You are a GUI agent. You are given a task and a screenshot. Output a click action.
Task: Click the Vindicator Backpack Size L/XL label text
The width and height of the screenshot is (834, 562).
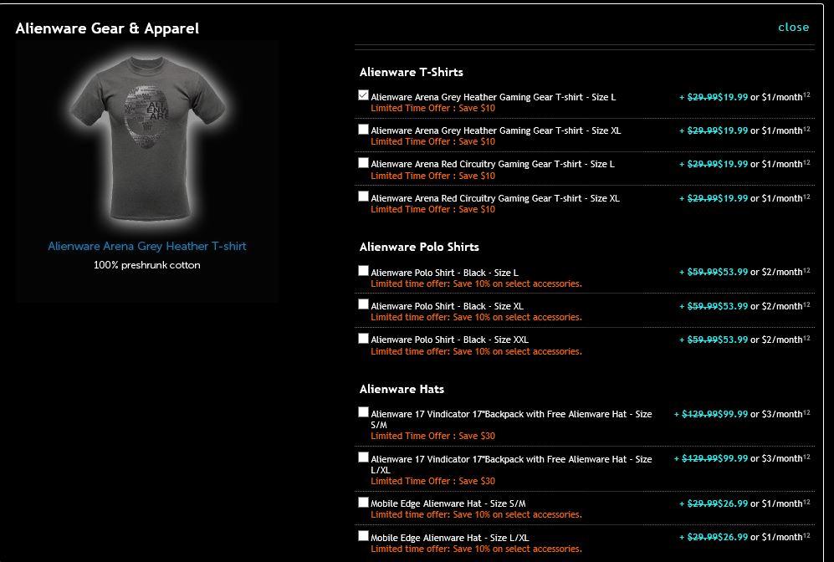click(x=511, y=464)
